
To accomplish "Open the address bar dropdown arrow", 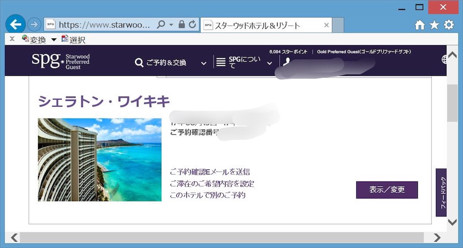I will 171,25.
